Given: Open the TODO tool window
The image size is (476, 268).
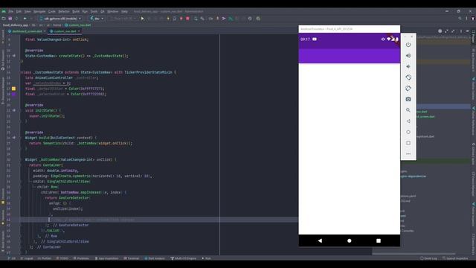Looking at the screenshot, I should coord(62,258).
